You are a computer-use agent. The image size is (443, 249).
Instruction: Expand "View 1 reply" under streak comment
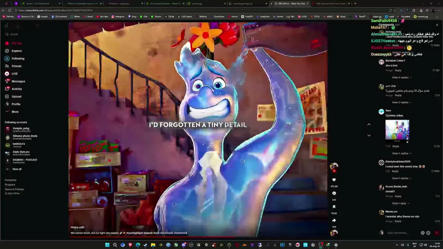401,203
